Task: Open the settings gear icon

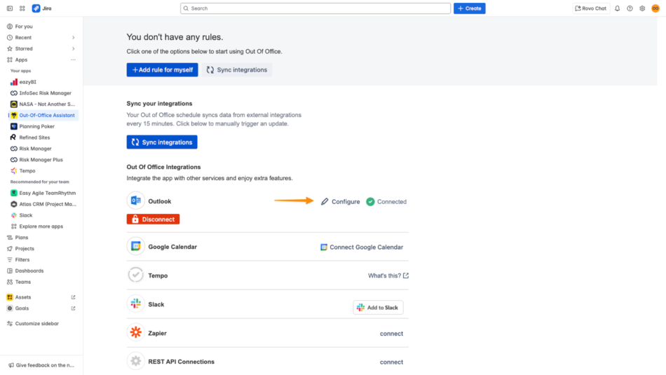Action: pyautogui.click(x=642, y=8)
